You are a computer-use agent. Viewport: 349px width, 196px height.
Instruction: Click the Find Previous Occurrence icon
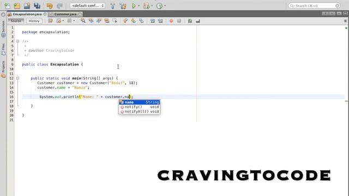[x=91, y=21]
